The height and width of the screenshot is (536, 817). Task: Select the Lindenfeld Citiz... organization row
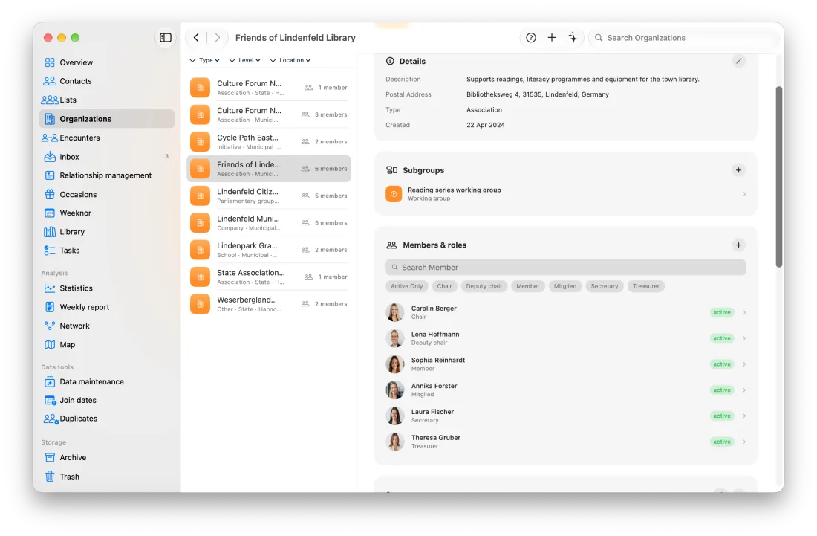click(x=269, y=196)
